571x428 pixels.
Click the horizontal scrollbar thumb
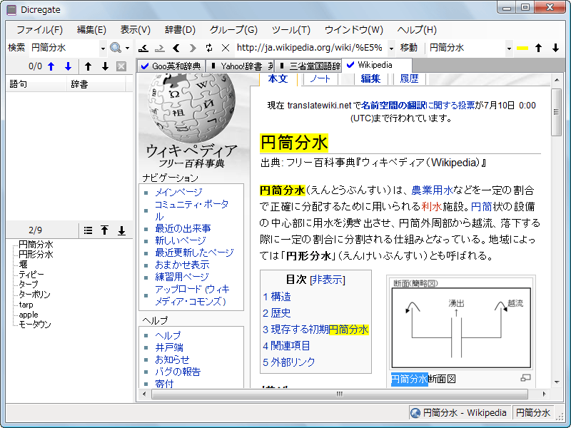pyautogui.click(x=340, y=394)
